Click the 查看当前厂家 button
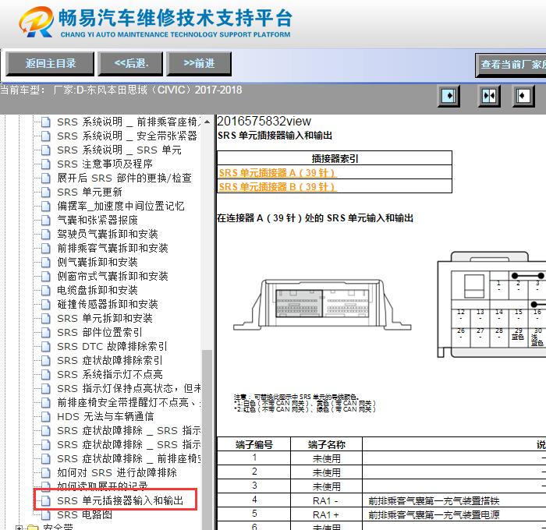Viewport: 546px width, 530px height. point(510,65)
